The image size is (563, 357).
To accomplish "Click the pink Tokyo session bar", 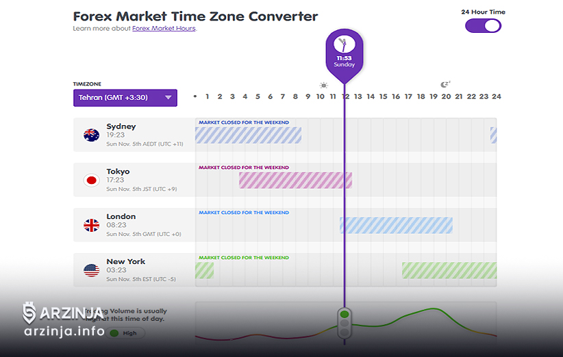I will pyautogui.click(x=295, y=180).
